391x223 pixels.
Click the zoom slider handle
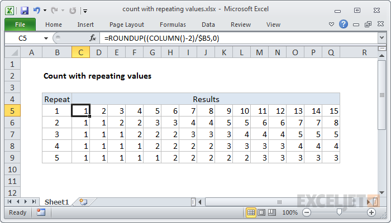[x=339, y=212]
